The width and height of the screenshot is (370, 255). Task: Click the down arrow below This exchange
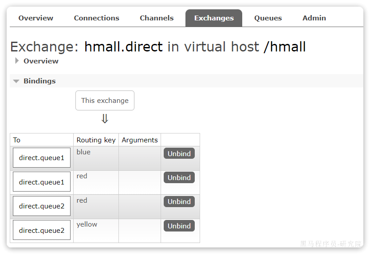click(x=105, y=119)
